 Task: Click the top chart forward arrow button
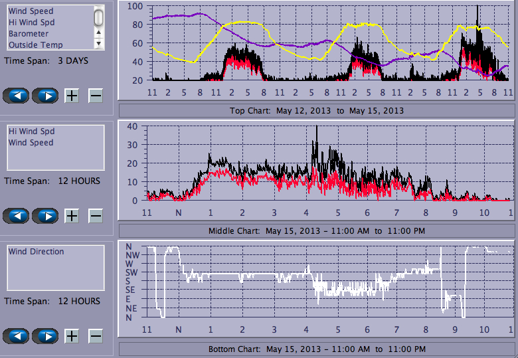click(45, 96)
